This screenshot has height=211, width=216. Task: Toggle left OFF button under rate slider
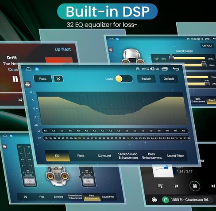click(x=30, y=181)
